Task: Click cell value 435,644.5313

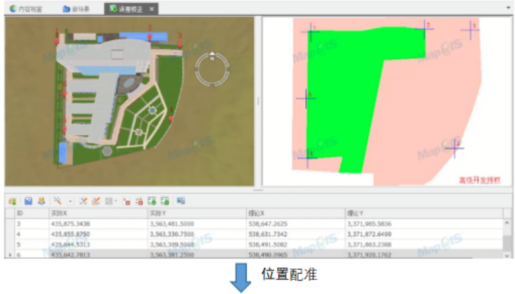Action: [71, 244]
